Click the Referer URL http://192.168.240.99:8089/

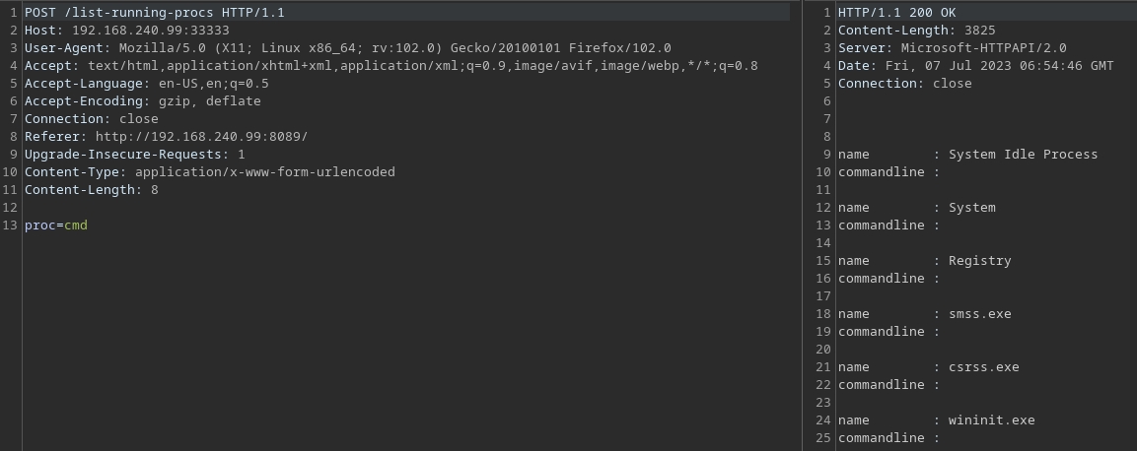pos(201,137)
